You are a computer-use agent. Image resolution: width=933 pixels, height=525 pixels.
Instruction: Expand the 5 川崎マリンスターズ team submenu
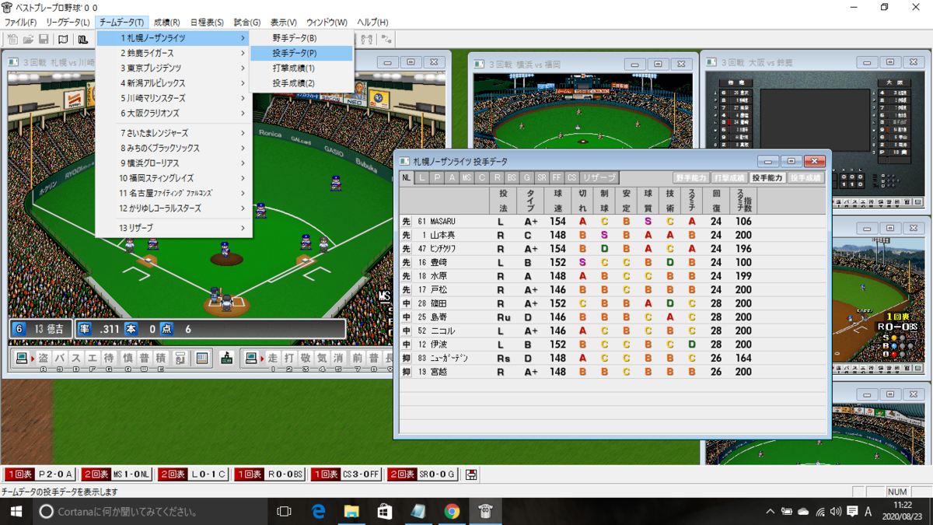(173, 99)
